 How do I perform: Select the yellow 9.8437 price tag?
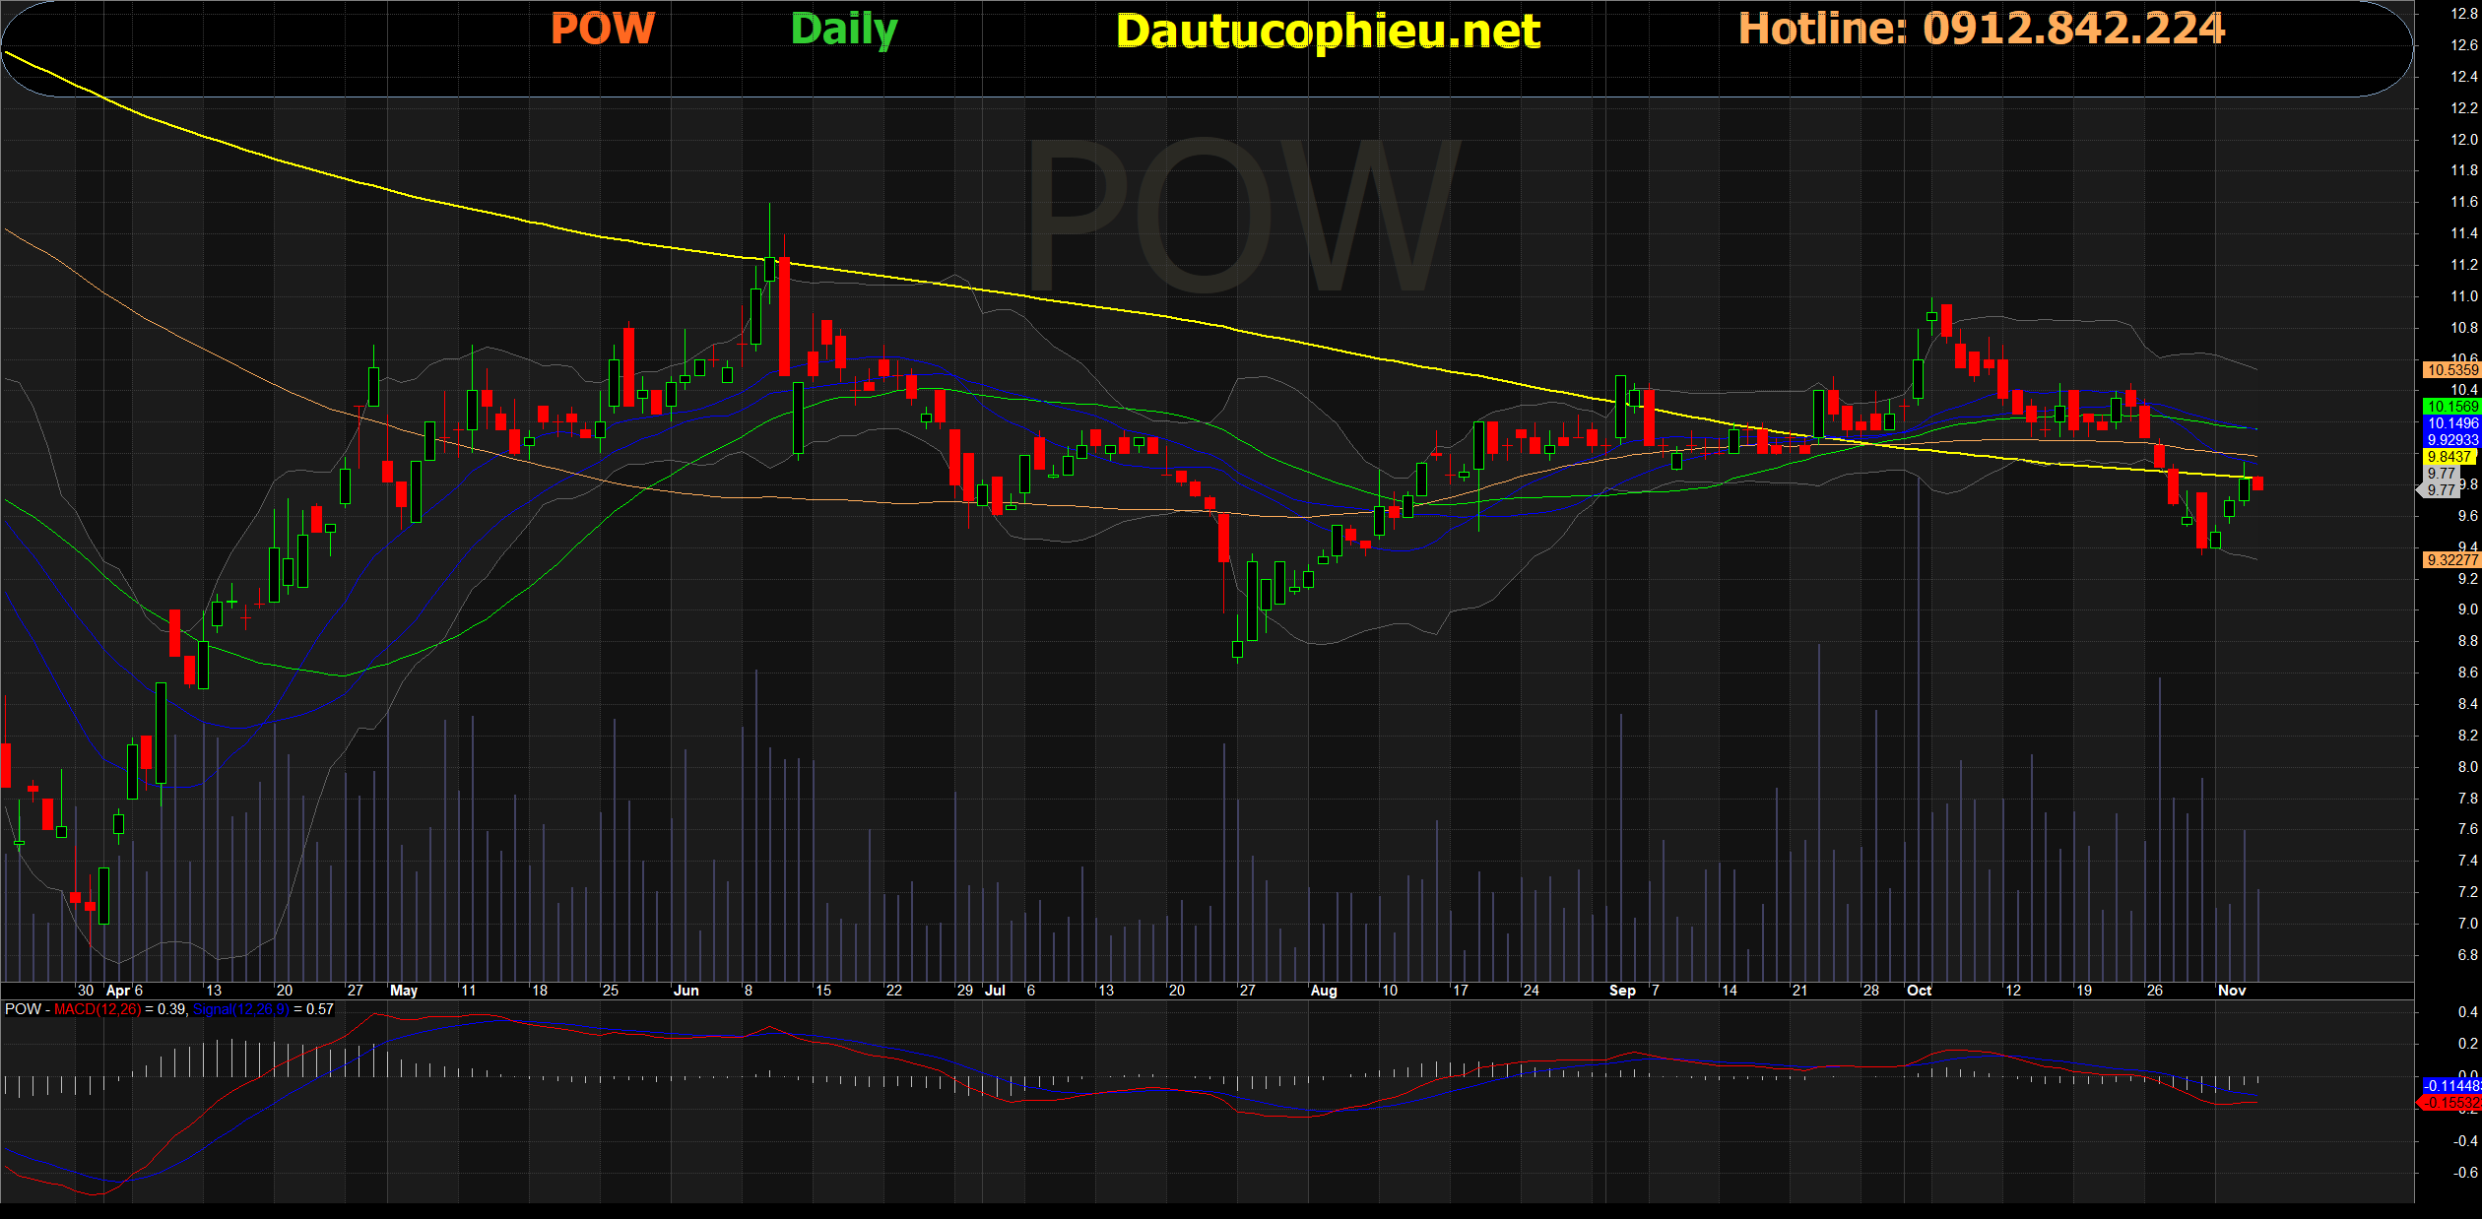tap(2449, 457)
